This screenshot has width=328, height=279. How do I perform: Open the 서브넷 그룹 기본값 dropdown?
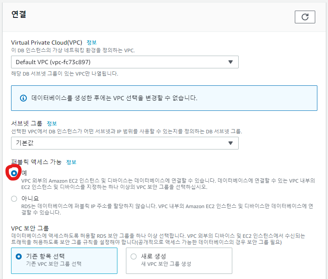click(x=125, y=143)
